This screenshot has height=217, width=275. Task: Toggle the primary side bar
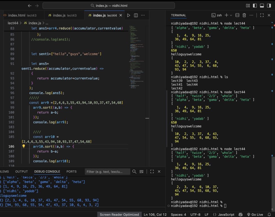point(255,6)
